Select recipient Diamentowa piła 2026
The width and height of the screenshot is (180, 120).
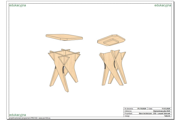pyautogui.click(x=161, y=111)
